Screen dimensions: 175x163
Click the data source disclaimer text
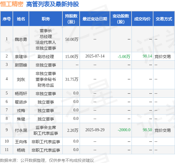point(47,160)
